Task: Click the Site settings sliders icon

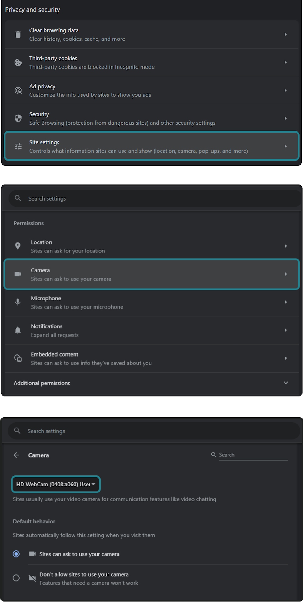Action: [18, 146]
